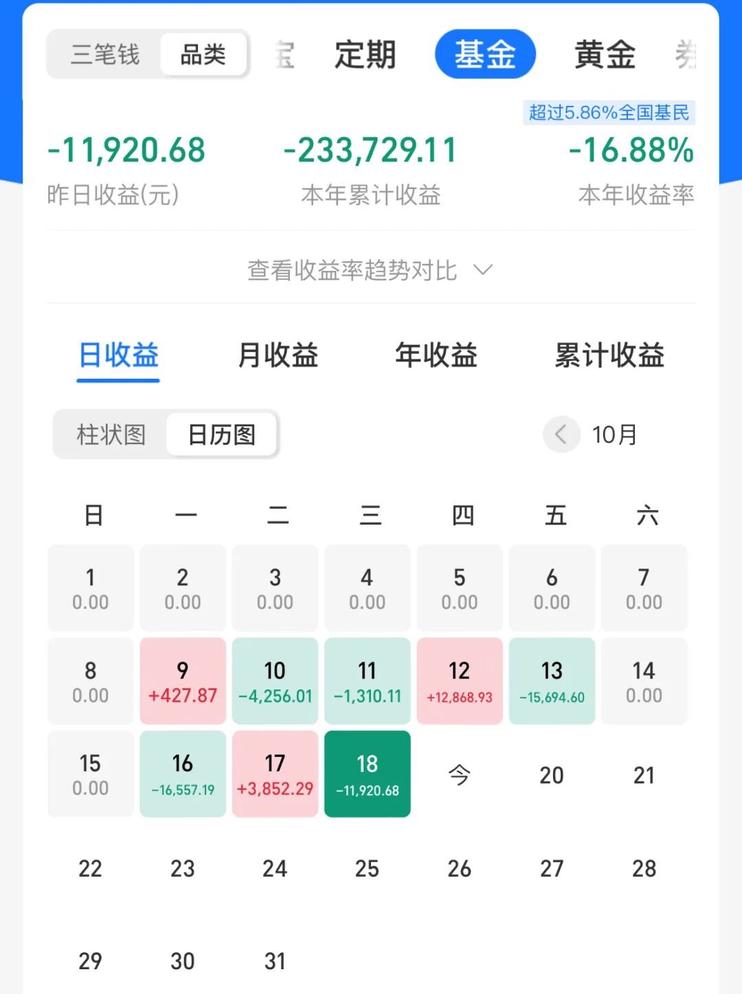Screen dimensions: 742x994
Task: Select October 7 calendar cell
Action: (x=644, y=588)
